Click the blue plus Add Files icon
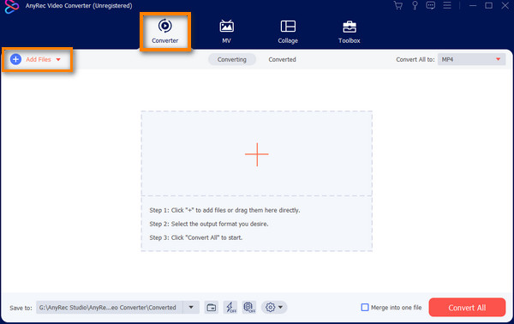Image resolution: width=514 pixels, height=324 pixels. click(15, 59)
